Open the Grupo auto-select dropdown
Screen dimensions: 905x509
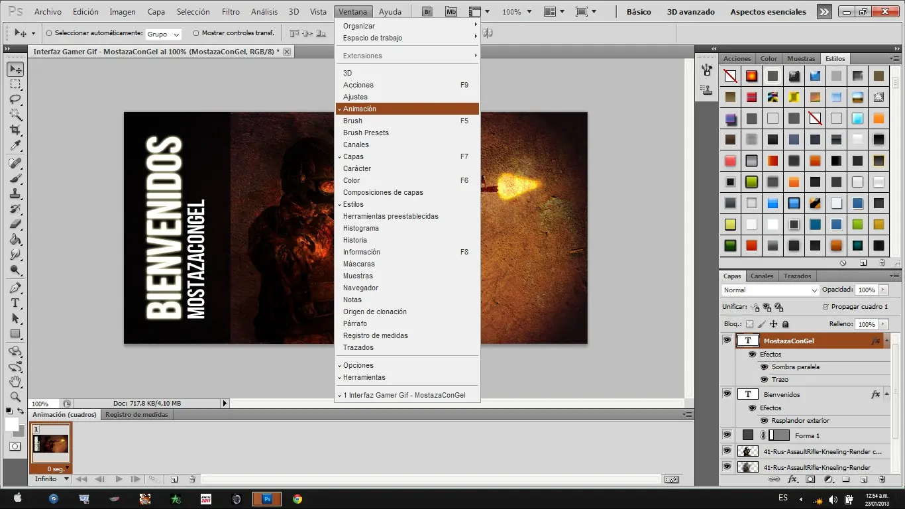coord(163,34)
